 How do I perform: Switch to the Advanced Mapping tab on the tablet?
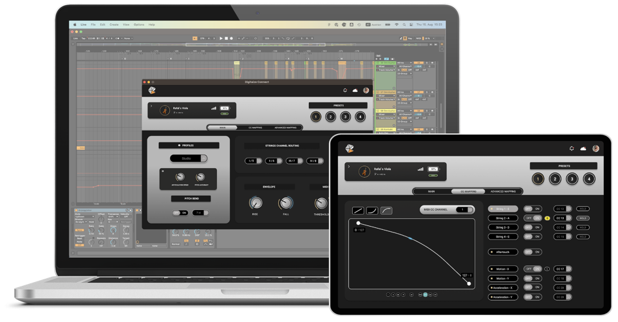pyautogui.click(x=505, y=191)
